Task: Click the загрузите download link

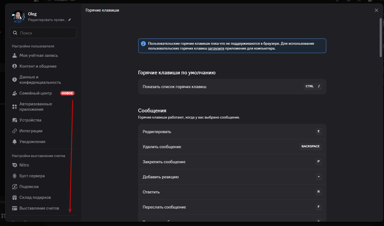Action: 216,49
